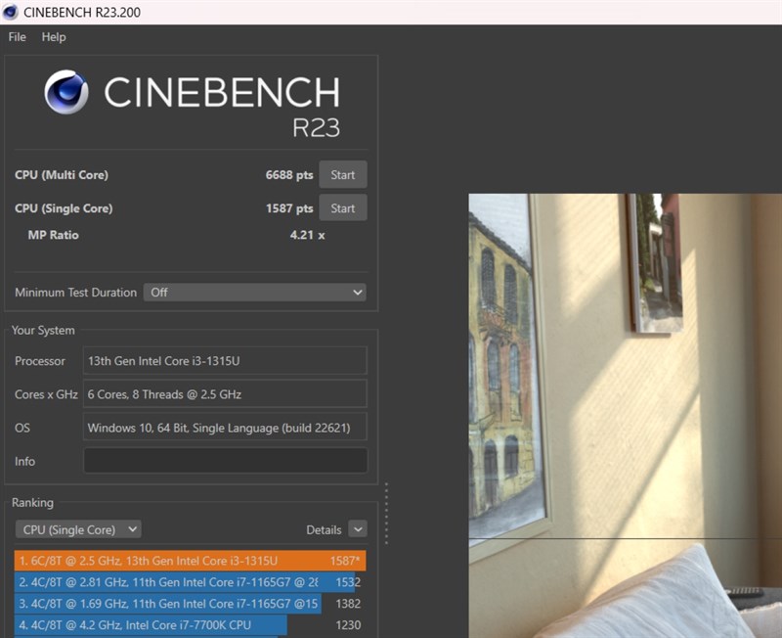Screen dimensions: 782x638
Task: Start the CPU Multi Core test
Action: (343, 175)
